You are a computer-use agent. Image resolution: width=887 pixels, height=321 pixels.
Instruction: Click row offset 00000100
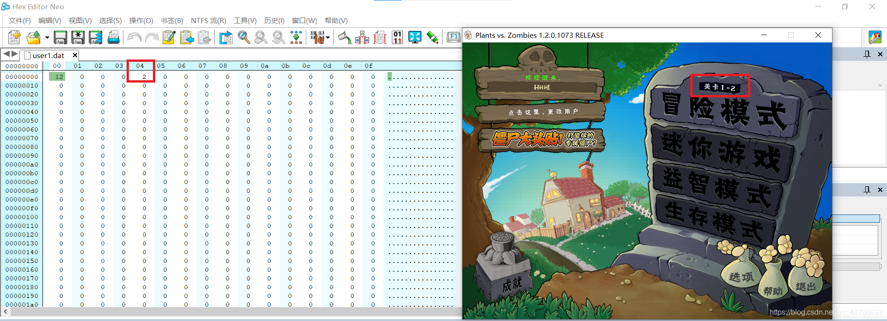pyautogui.click(x=22, y=217)
